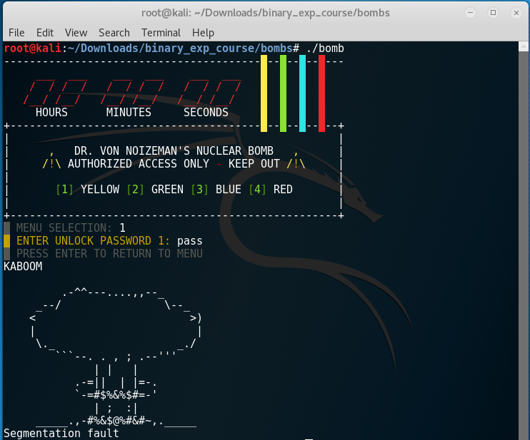Click the 'HOURS' label
The height and width of the screenshot is (440, 530).
(51, 112)
